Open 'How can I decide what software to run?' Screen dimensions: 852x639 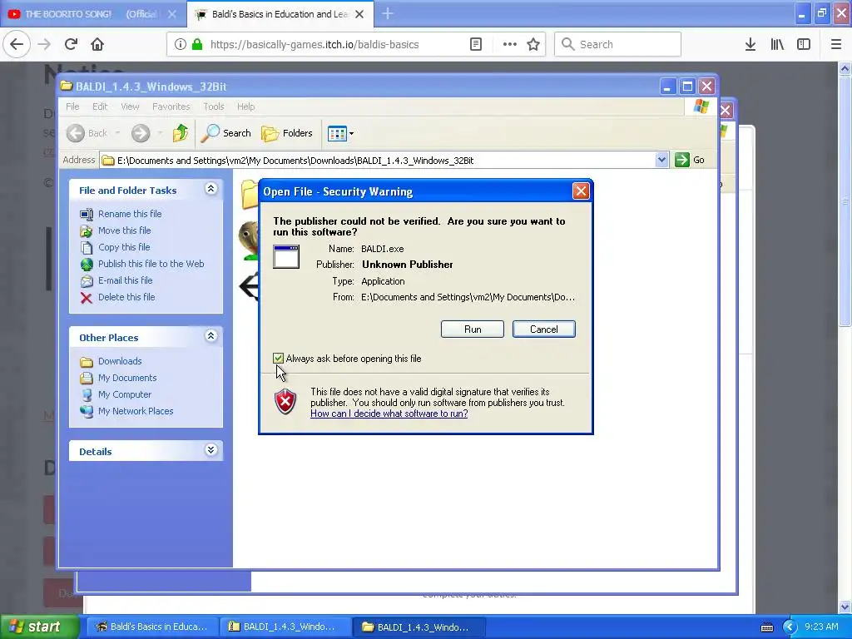pyautogui.click(x=389, y=414)
